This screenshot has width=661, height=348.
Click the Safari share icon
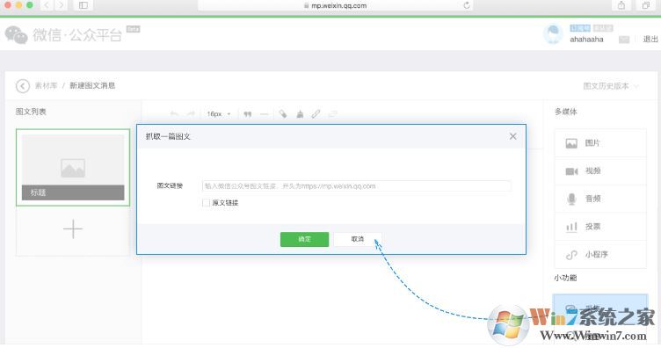[x=621, y=5]
